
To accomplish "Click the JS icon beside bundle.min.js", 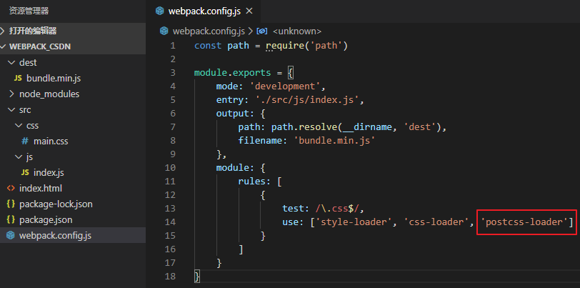I will pyautogui.click(x=17, y=79).
